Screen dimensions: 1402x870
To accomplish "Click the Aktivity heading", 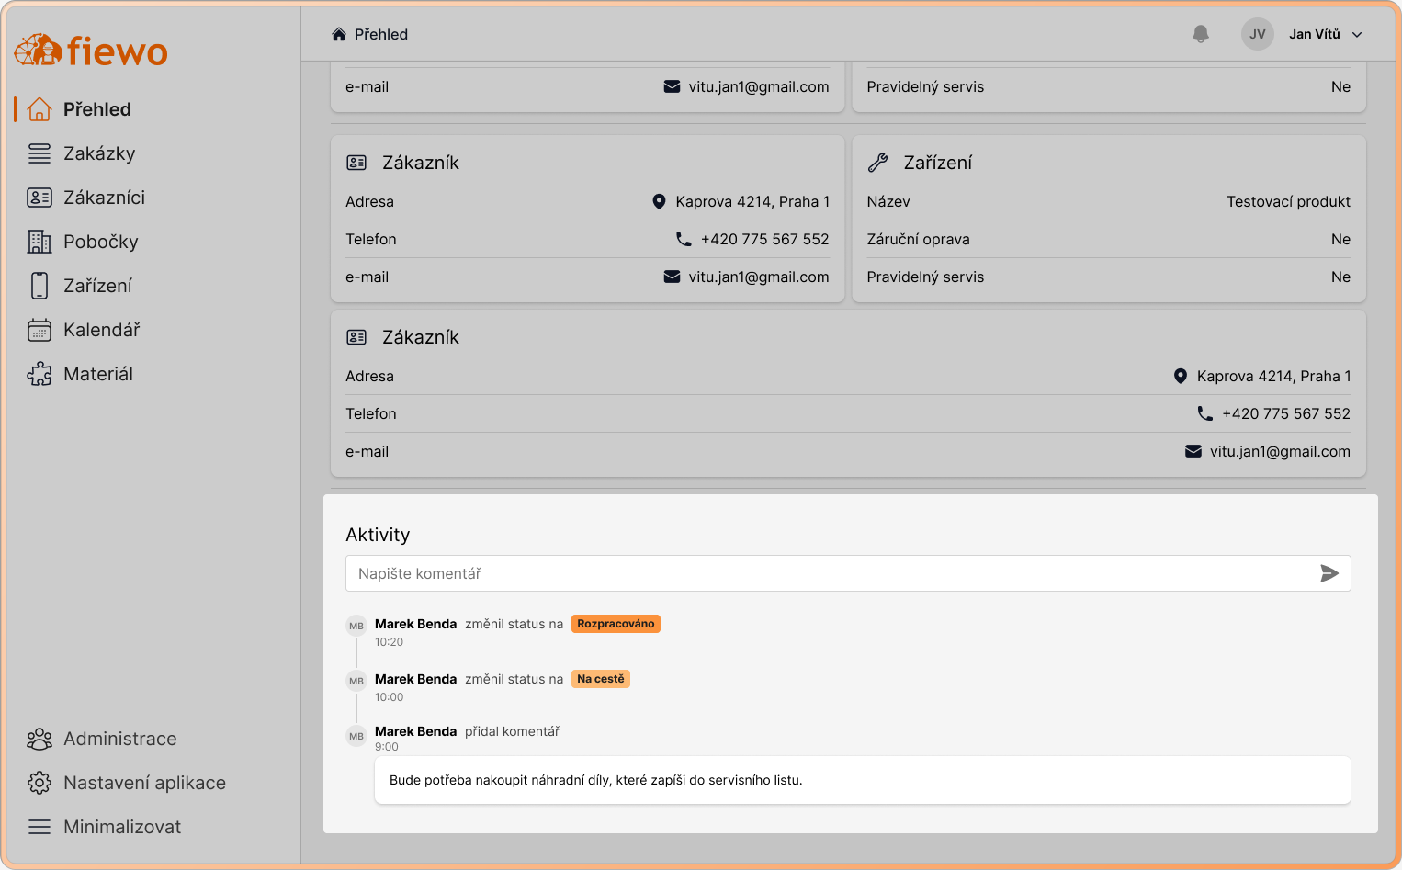I will click(x=378, y=535).
